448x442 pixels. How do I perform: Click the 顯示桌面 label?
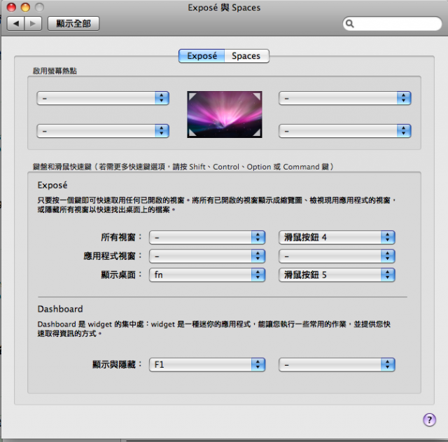(x=121, y=275)
